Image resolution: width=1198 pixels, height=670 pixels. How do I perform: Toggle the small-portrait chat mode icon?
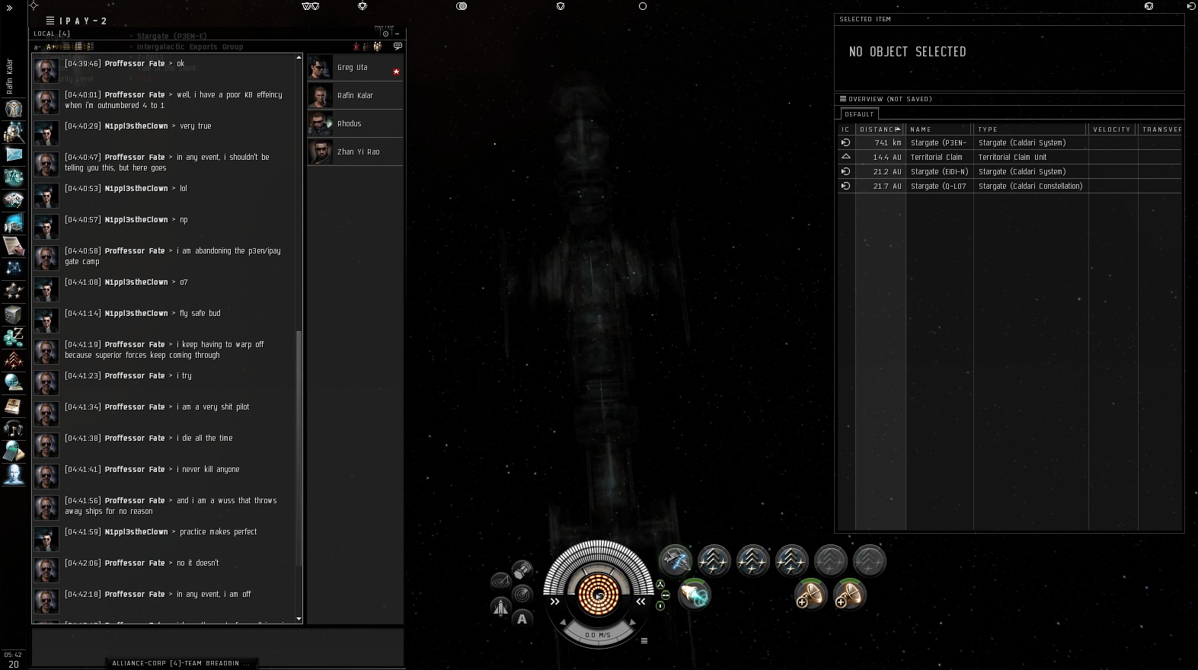[78, 46]
